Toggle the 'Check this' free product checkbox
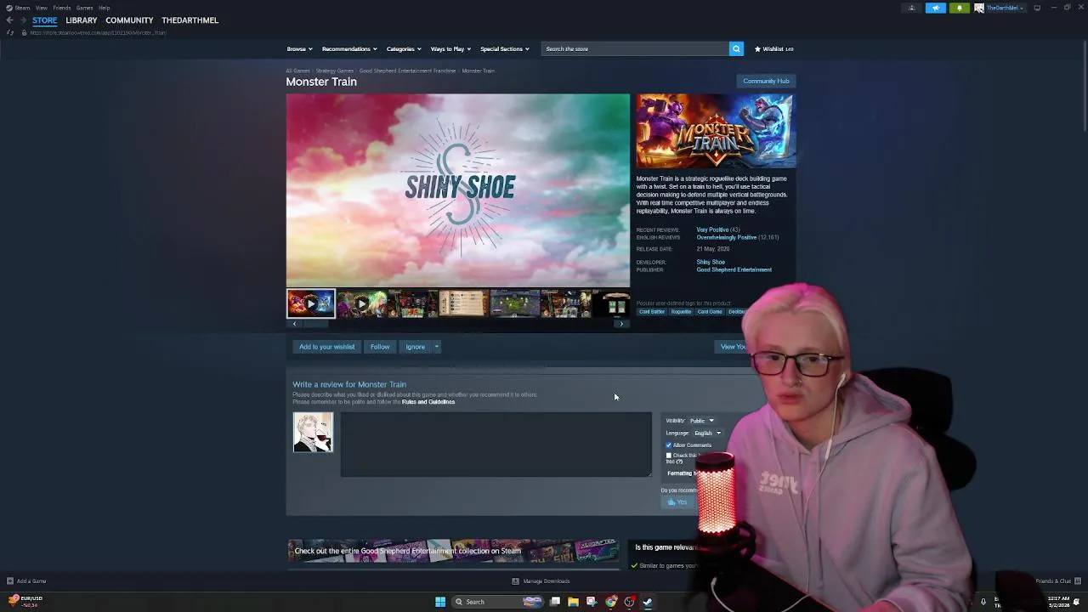 click(669, 456)
